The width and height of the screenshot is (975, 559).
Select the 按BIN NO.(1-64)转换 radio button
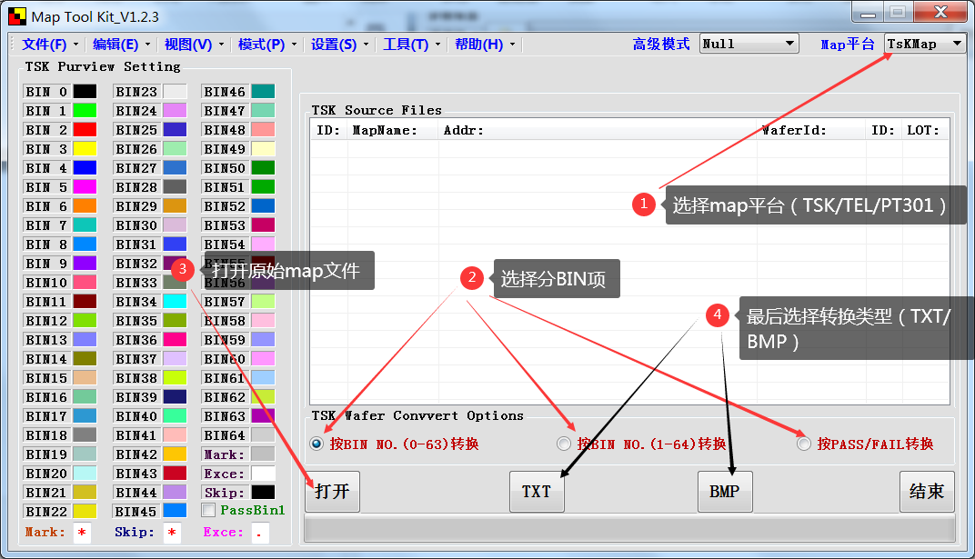pos(564,443)
